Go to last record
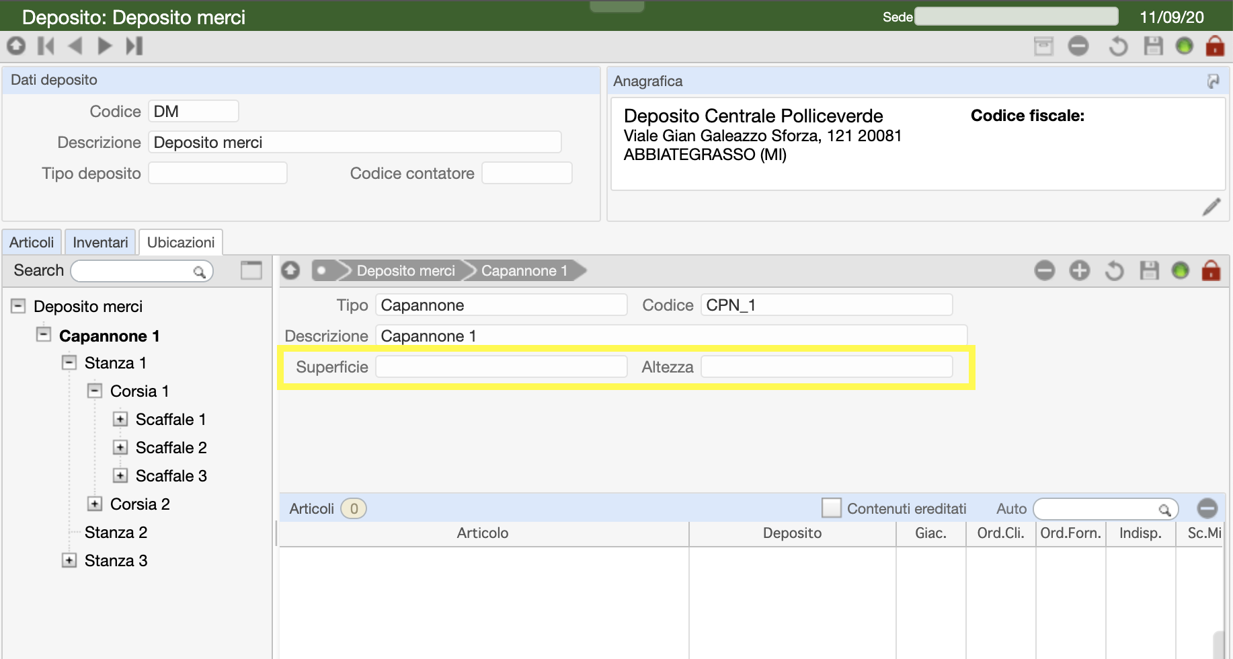 coord(134,46)
